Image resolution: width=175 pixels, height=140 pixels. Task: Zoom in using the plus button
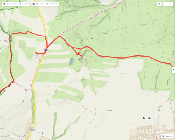171,4
